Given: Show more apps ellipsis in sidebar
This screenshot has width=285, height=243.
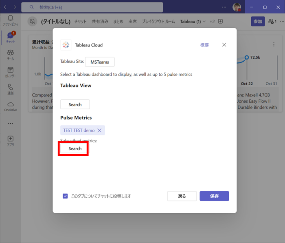Looking at the screenshot, I should point(10,124).
